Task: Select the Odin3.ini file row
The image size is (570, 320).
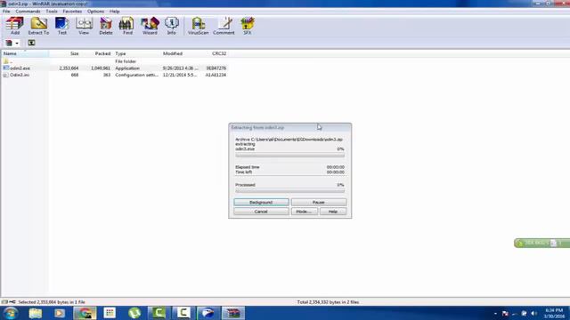Action: (115, 75)
